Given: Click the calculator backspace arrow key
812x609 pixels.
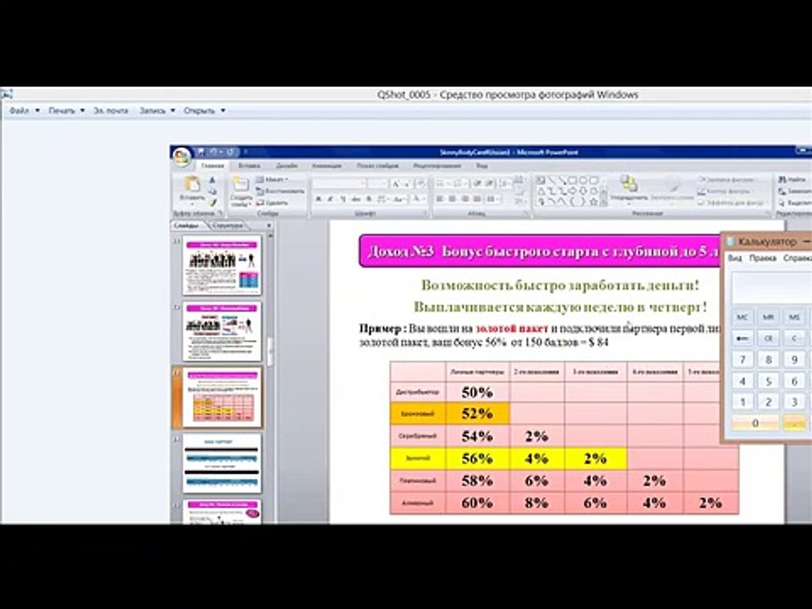Looking at the screenshot, I should (743, 338).
